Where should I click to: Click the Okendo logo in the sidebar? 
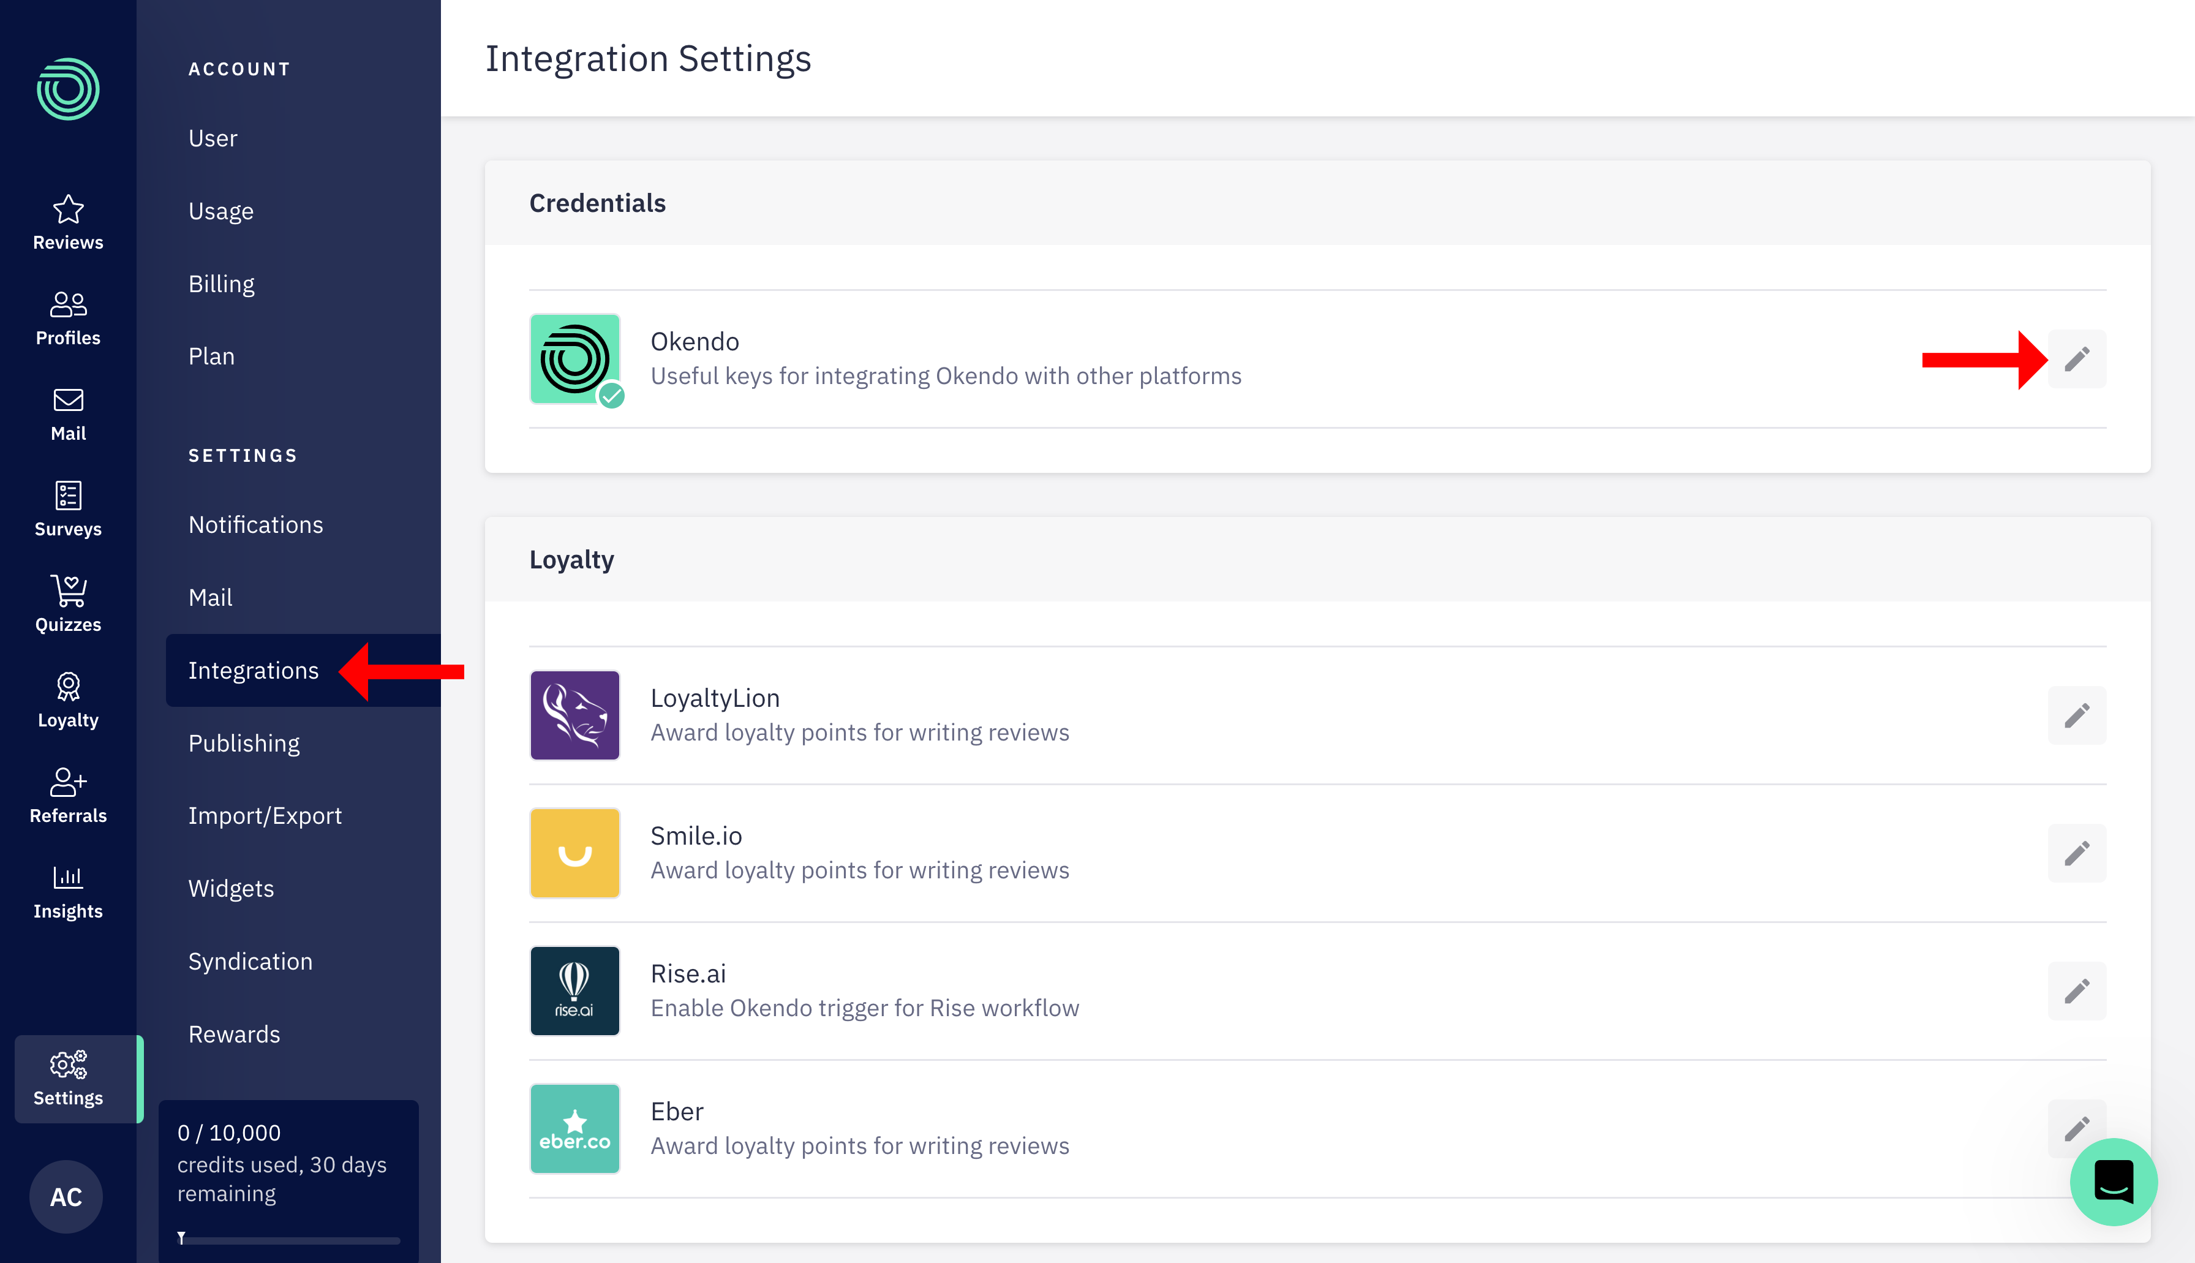(x=67, y=88)
